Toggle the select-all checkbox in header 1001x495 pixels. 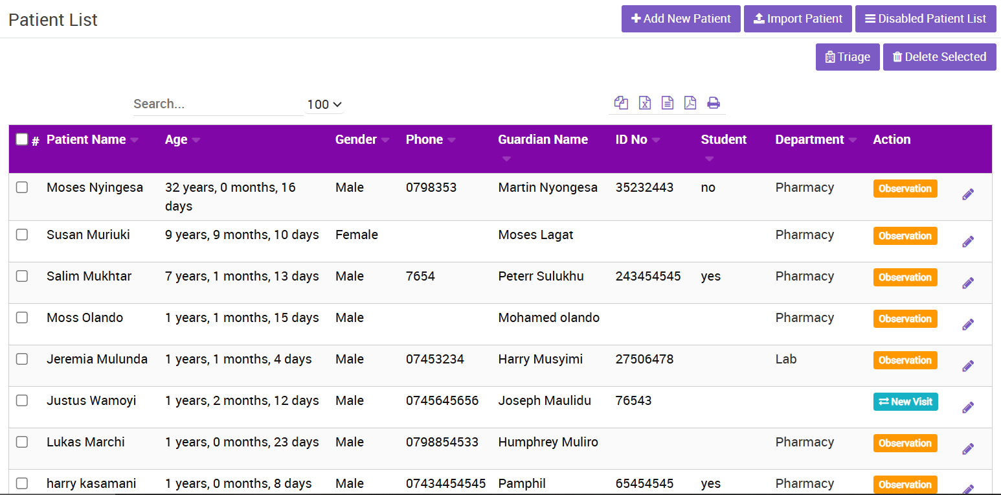pyautogui.click(x=22, y=139)
